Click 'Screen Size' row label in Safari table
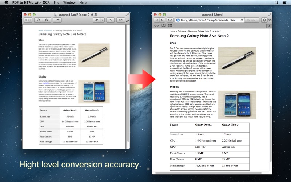Viewport: 291px width, 182px height. (x=182, y=136)
